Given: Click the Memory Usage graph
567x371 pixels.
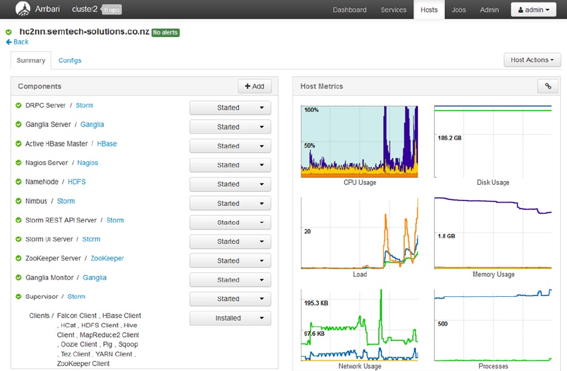Looking at the screenshot, I should 493,233.
